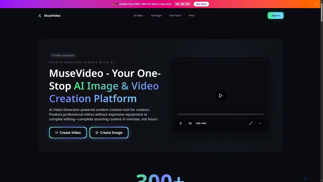This screenshot has width=323, height=182.
Task: Click the 0:00 / 0:00 time display
Action: pos(201,123)
